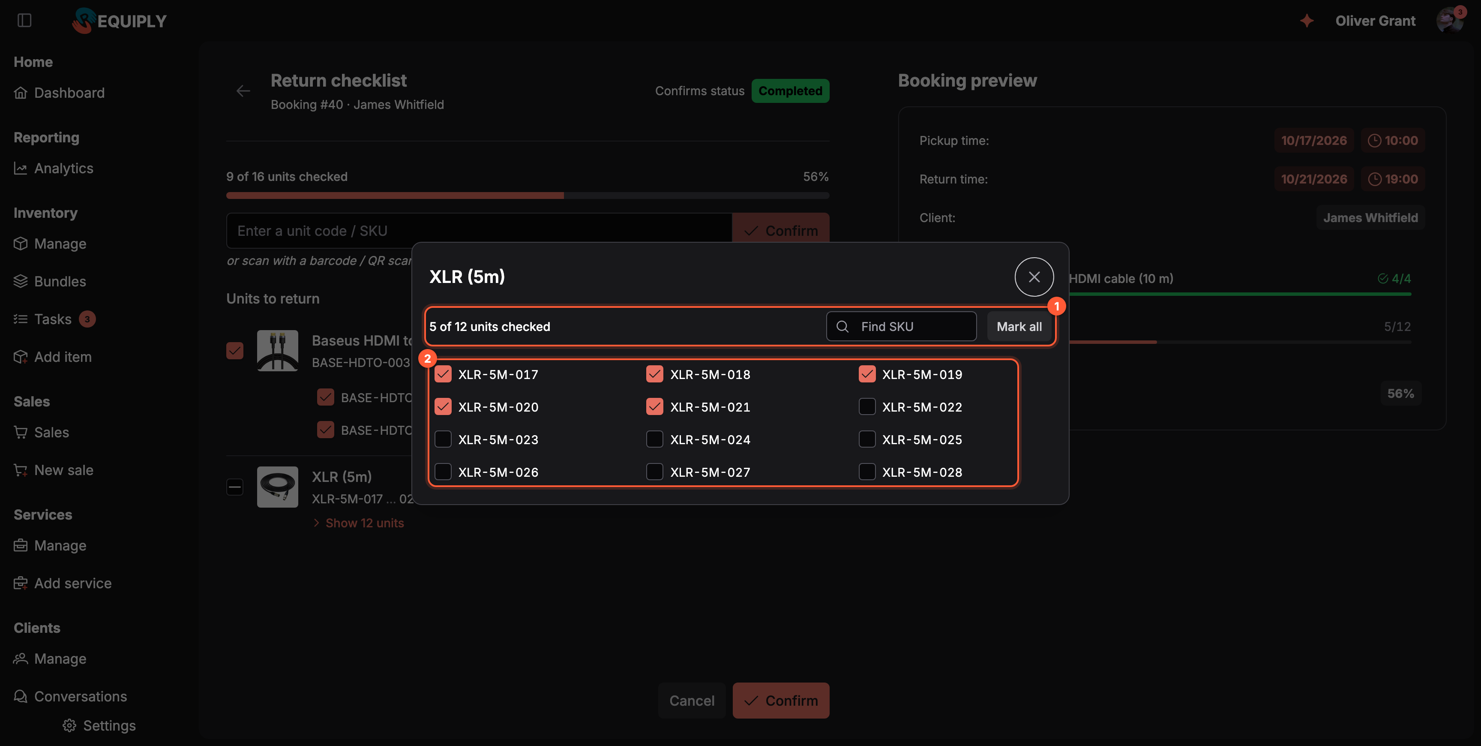Screen dimensions: 1481x746
Task: Check unit XLR-5M-024
Action: [655, 439]
